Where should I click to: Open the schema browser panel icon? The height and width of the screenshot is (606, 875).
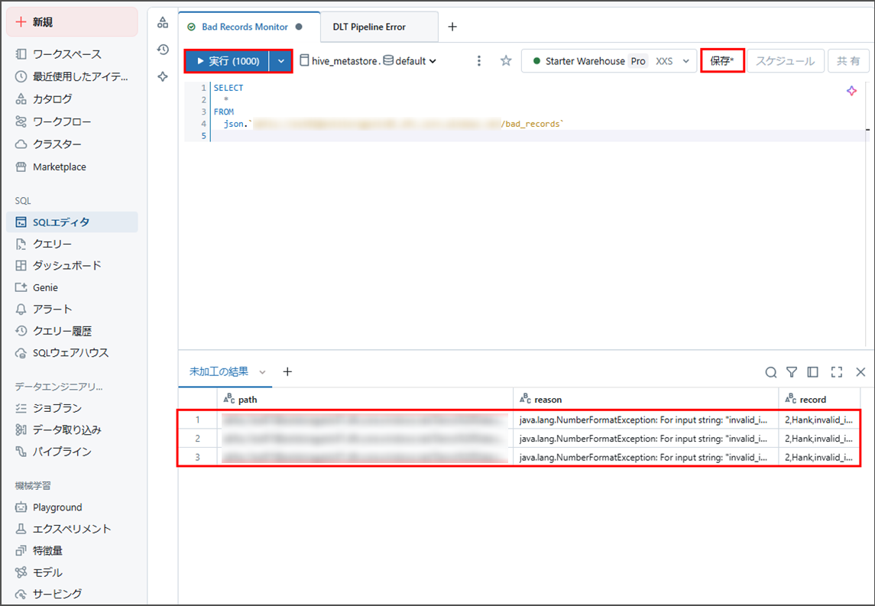point(162,23)
